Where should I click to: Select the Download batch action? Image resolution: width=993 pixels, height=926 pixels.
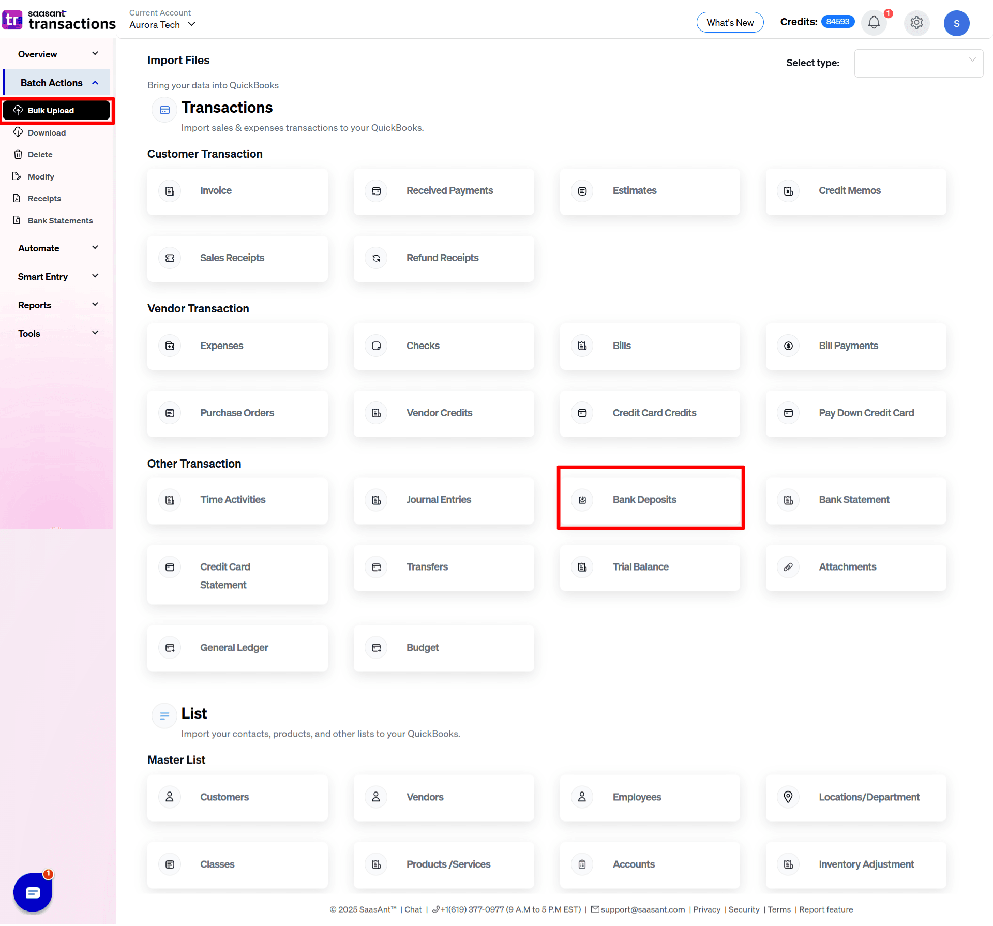[x=46, y=132]
